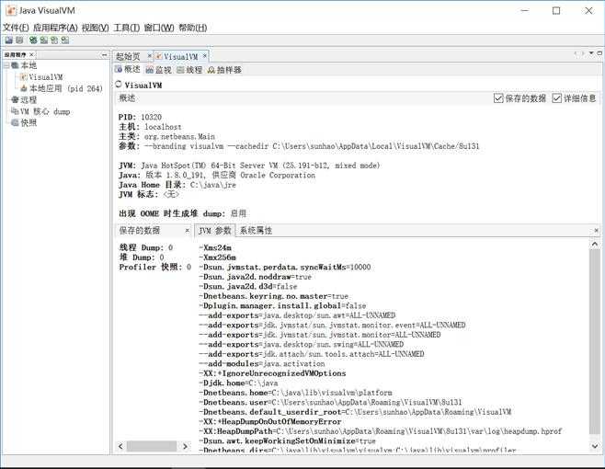Screen dimensions: 605x469
Task: Select the VisualVM document tab
Action: [180, 57]
